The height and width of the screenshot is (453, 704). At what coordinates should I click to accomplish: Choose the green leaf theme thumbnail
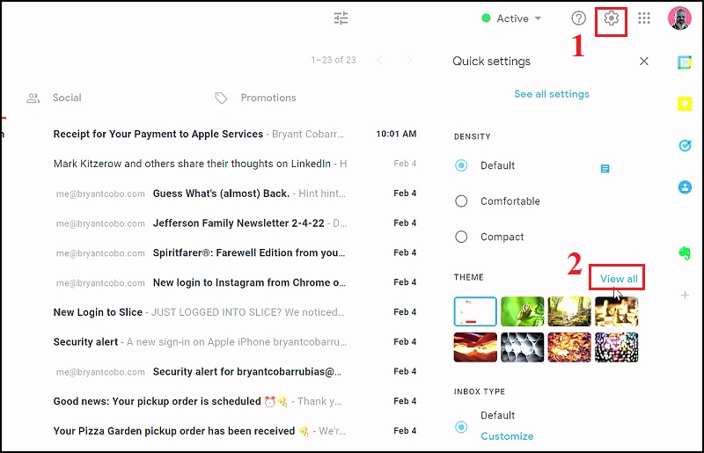pos(522,311)
